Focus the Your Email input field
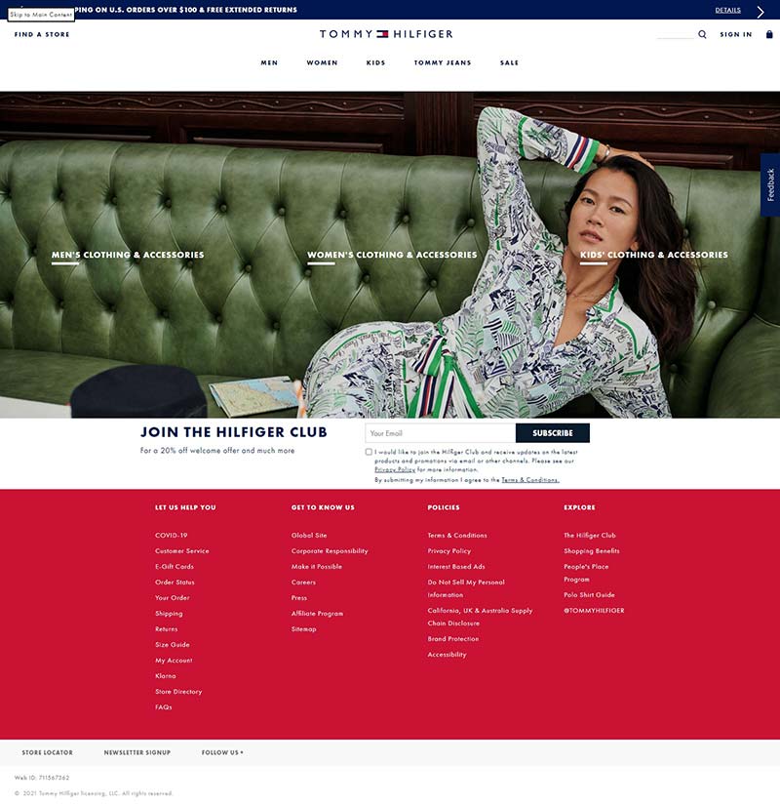Image resolution: width=780 pixels, height=805 pixels. 441,433
